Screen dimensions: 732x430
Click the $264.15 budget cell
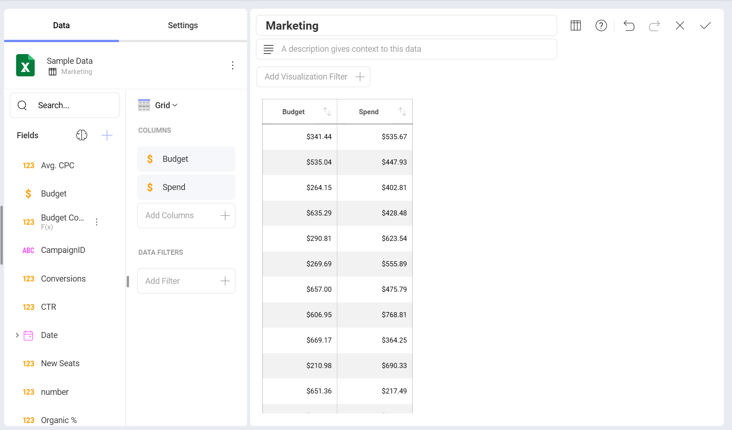click(x=300, y=188)
